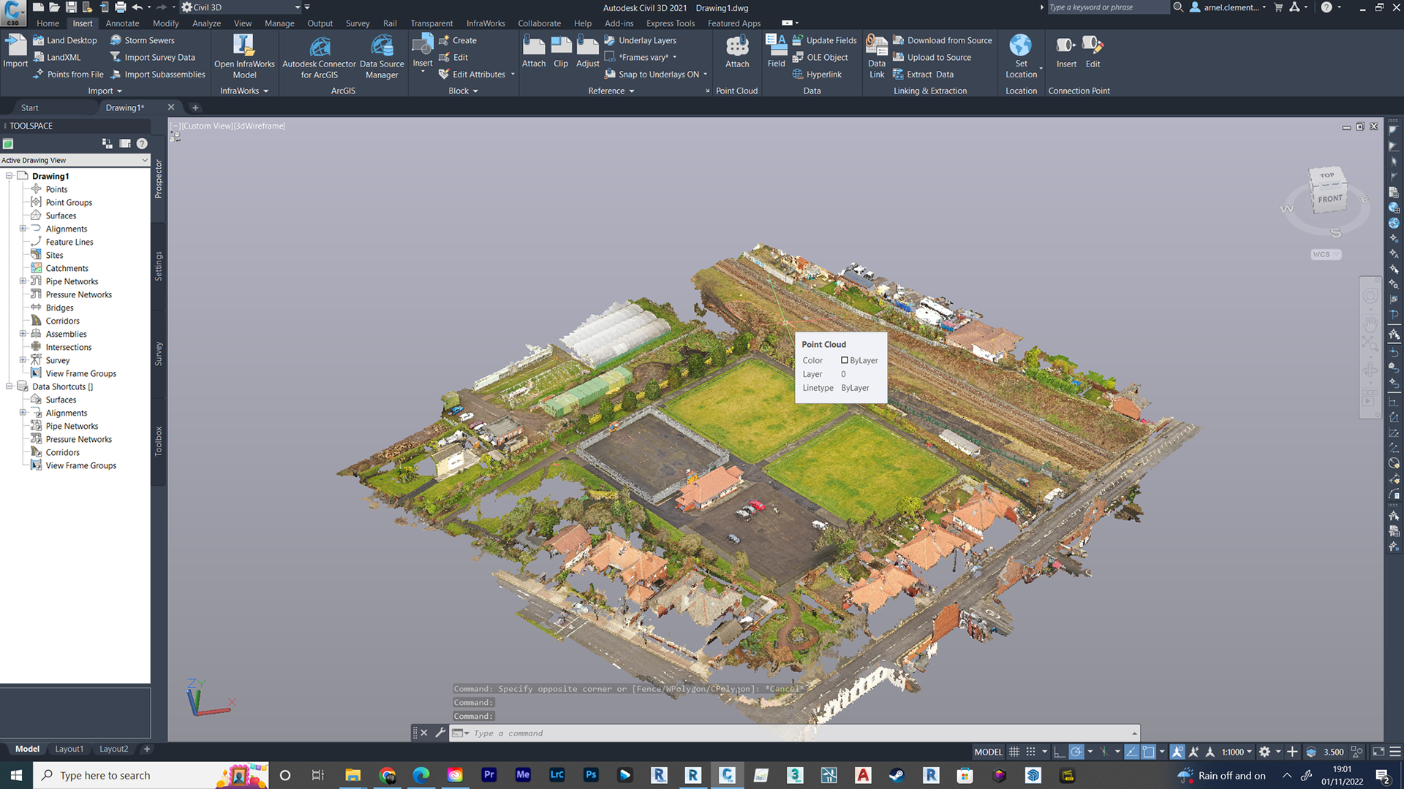1404x789 pixels.
Task: Open annotation scale 1:1000 dropdown
Action: pos(1237,752)
